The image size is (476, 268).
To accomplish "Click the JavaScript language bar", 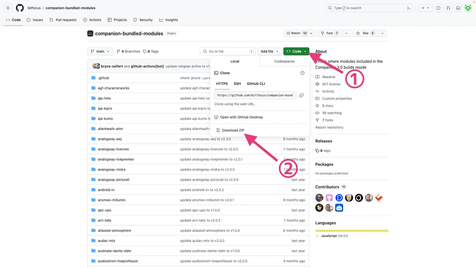I will point(352,231).
